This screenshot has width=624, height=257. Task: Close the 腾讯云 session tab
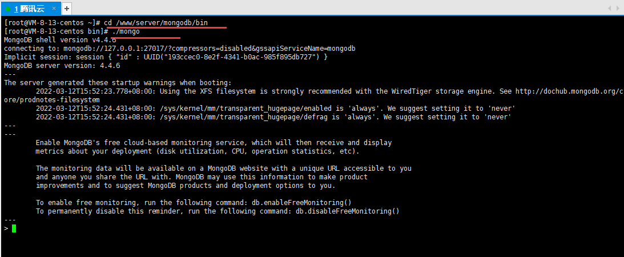click(54, 9)
